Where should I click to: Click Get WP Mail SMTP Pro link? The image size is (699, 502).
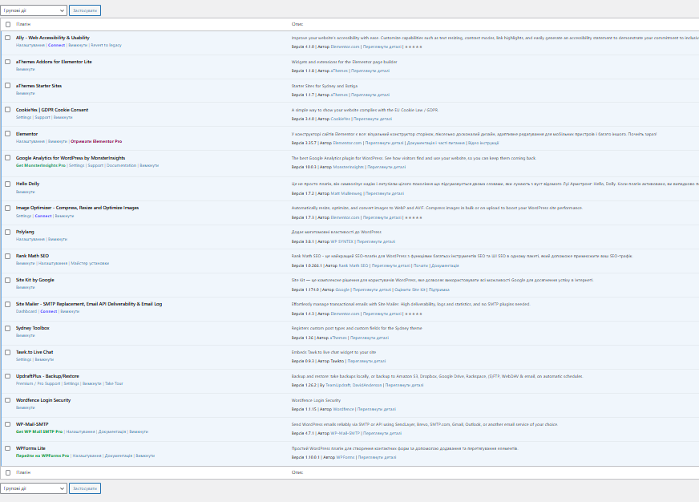(39, 431)
